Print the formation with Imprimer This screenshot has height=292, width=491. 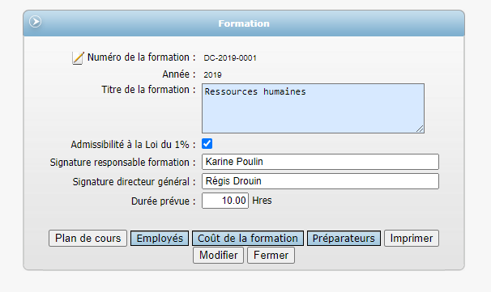click(412, 239)
